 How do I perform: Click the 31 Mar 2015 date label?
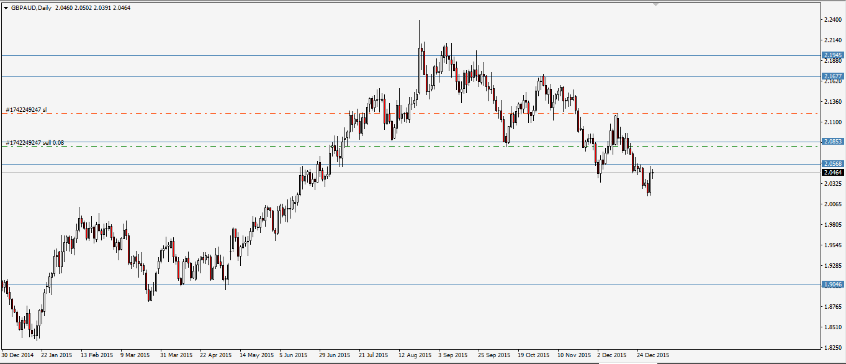176,355
